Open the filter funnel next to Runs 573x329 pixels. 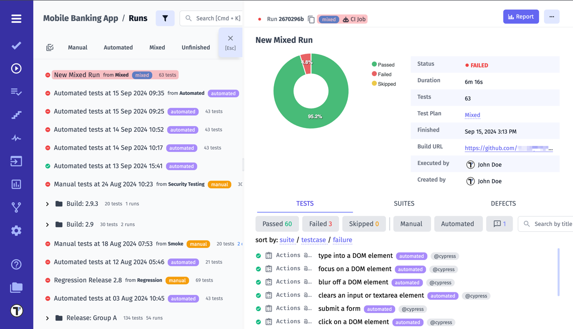click(x=165, y=18)
